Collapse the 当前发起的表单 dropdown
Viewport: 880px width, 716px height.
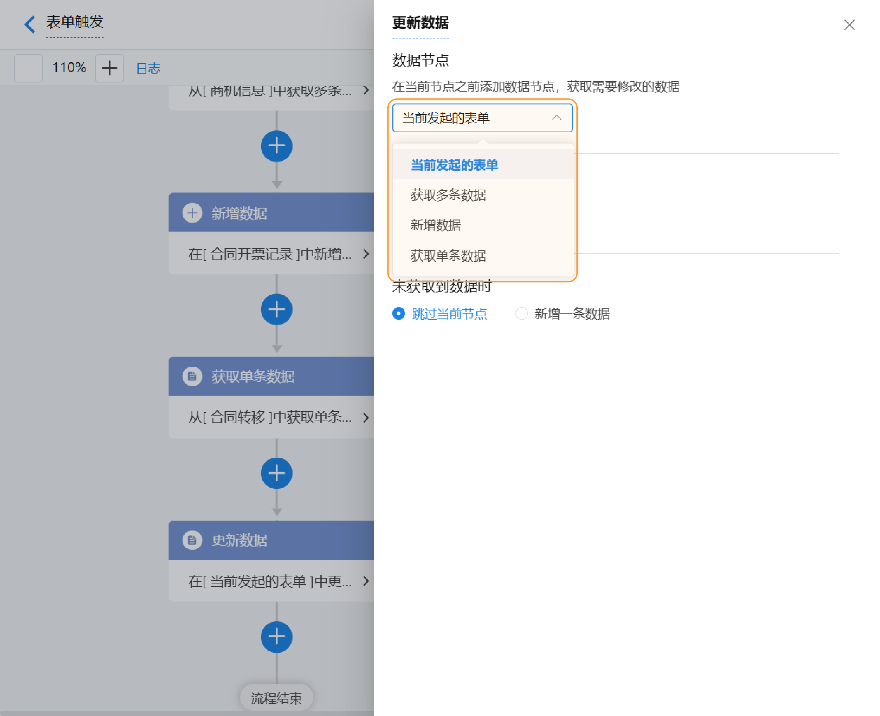(556, 118)
